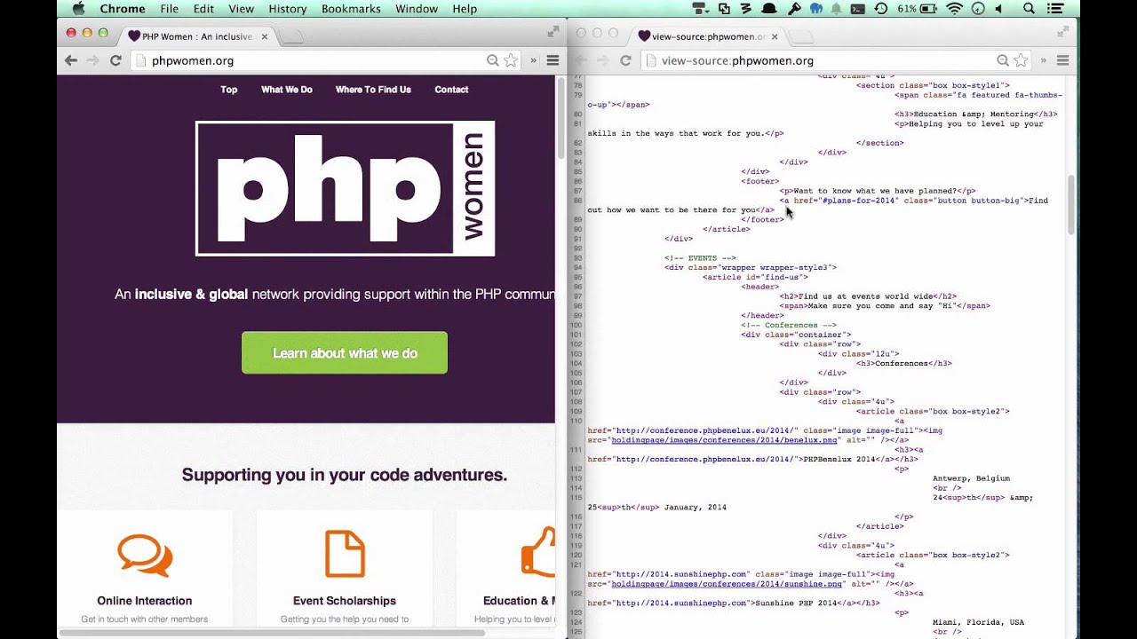Select the PHP Women browser tab

pos(195,36)
